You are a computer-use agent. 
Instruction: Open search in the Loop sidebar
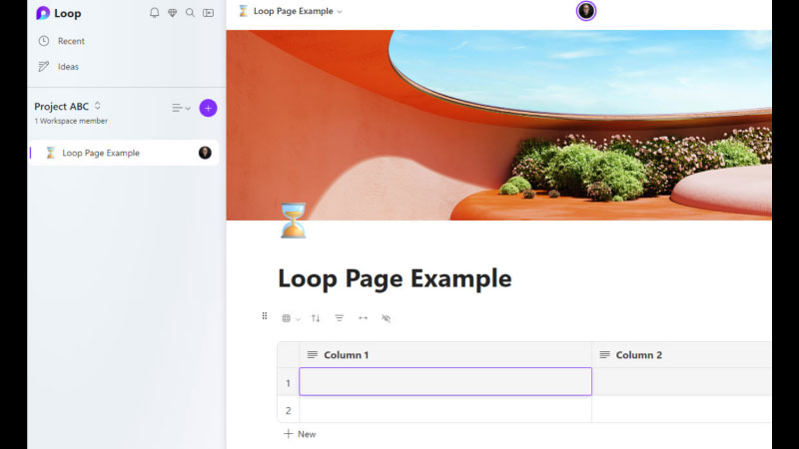[190, 13]
